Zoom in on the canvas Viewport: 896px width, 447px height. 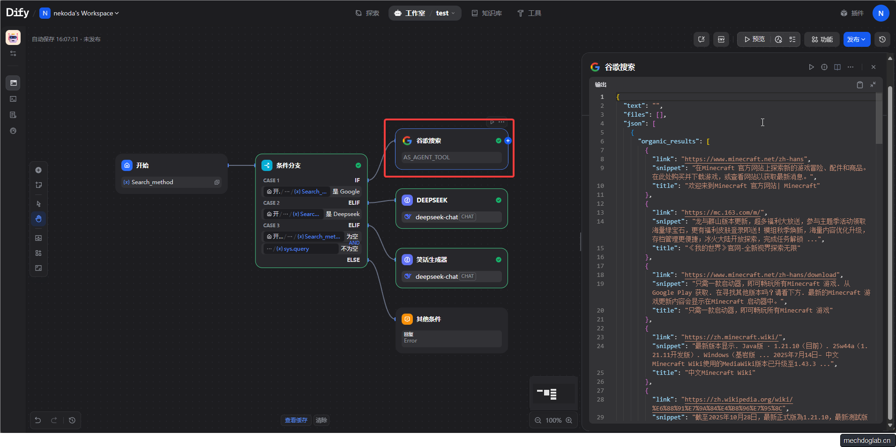coord(569,420)
